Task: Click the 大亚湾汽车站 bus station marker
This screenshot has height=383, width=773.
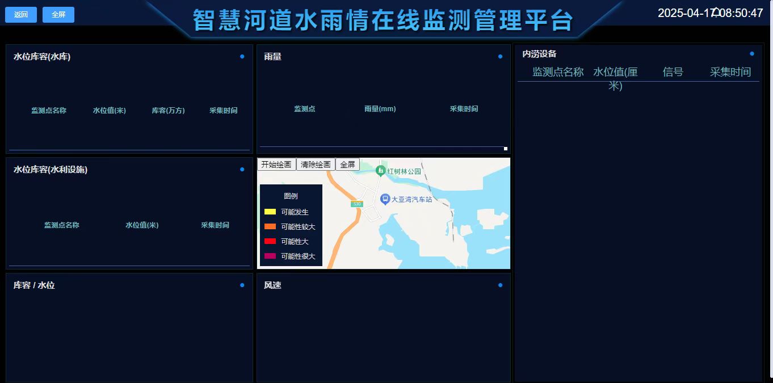Action: tap(385, 199)
